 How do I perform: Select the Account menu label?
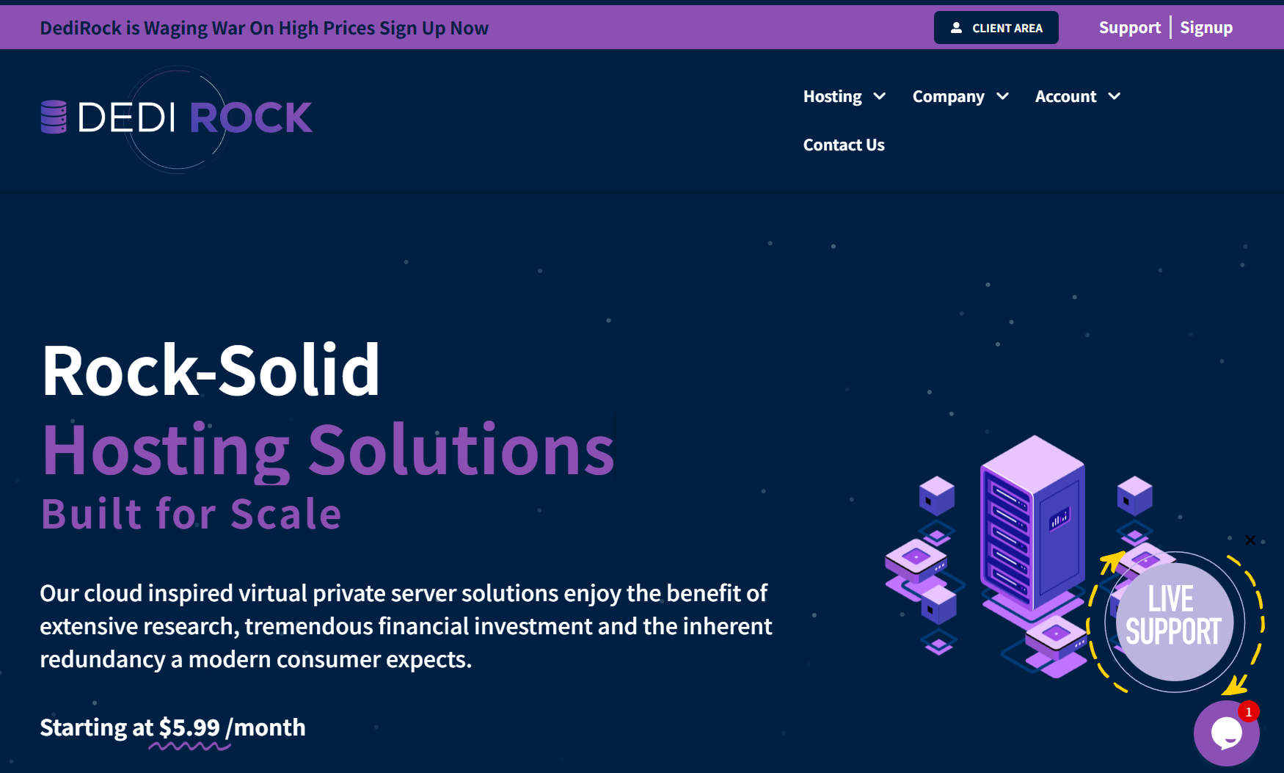click(1065, 97)
